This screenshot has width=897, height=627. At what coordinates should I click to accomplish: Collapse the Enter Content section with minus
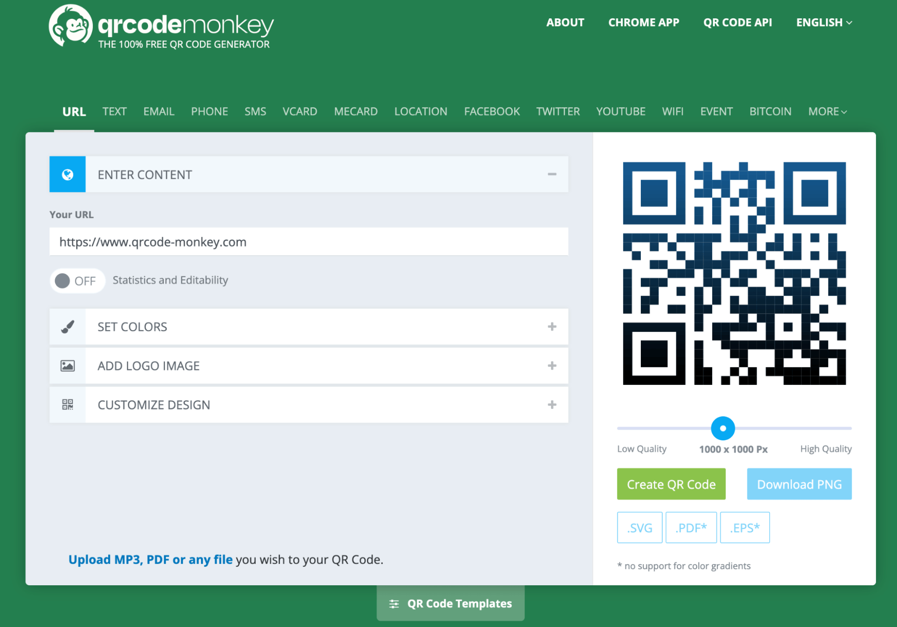(552, 174)
